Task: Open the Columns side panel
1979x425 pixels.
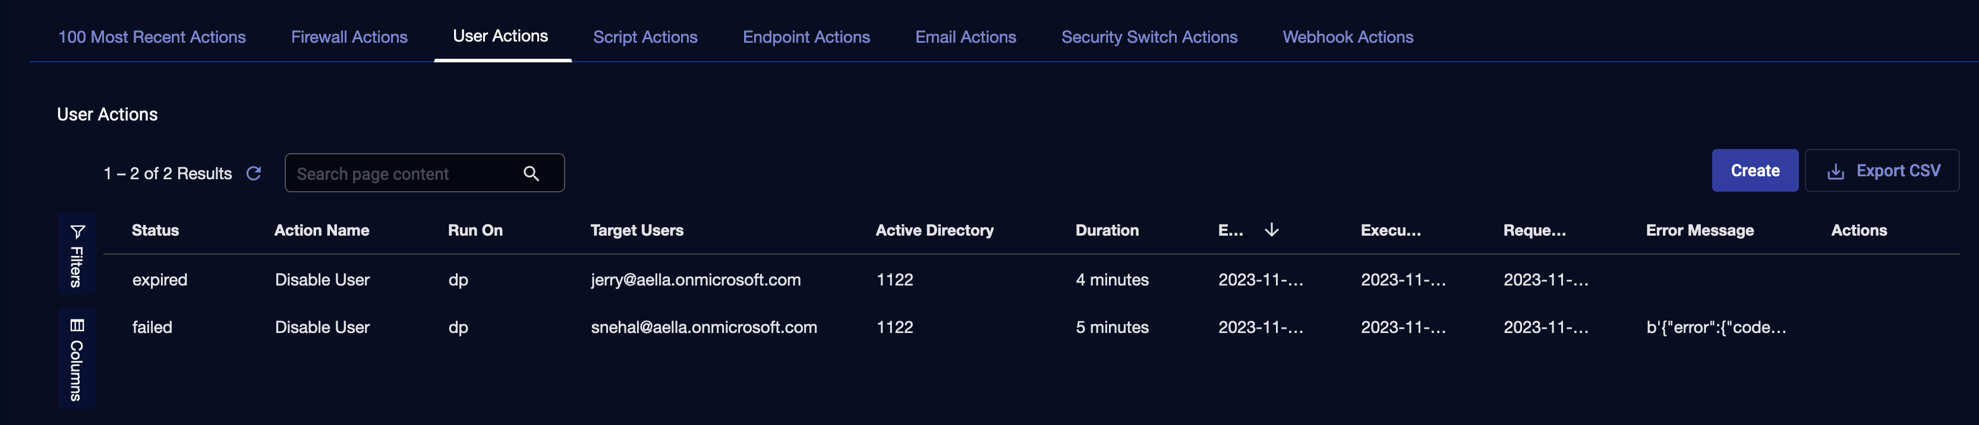Action: tap(77, 359)
